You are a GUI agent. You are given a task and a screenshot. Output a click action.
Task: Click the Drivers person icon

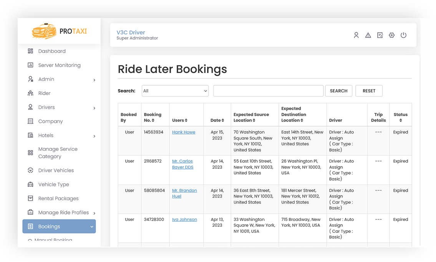coord(31,107)
